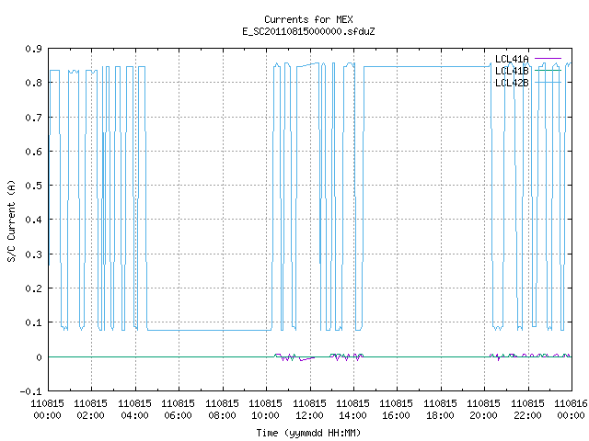Viewport: 589px width, 441px height.
Task: Click the y-axis tick label 0.7
Action: click(x=33, y=118)
